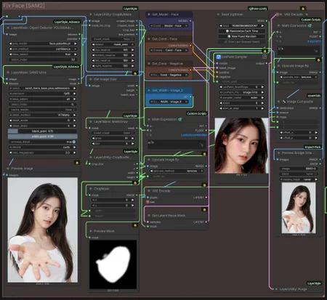Screen dimensions: 327x300
Task: Change the sampler_name combo in LanPaint Sampler
Action: tap(241, 97)
